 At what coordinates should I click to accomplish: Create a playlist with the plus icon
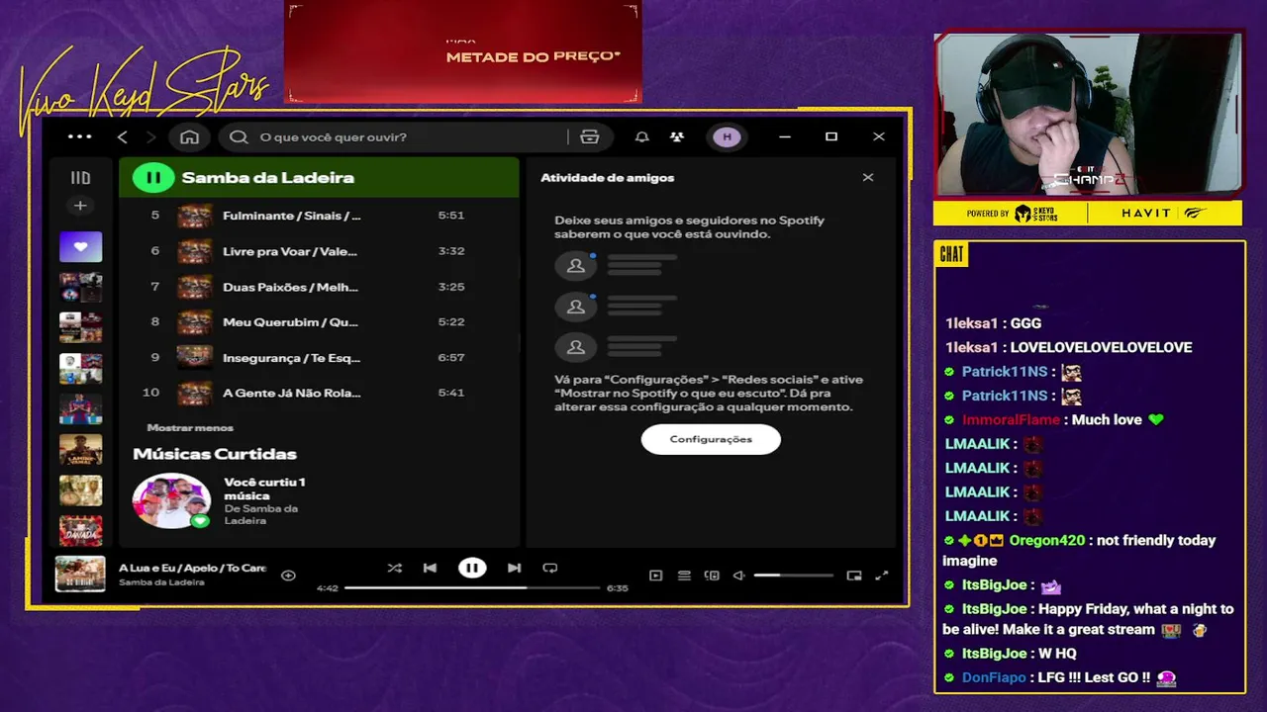click(x=80, y=206)
